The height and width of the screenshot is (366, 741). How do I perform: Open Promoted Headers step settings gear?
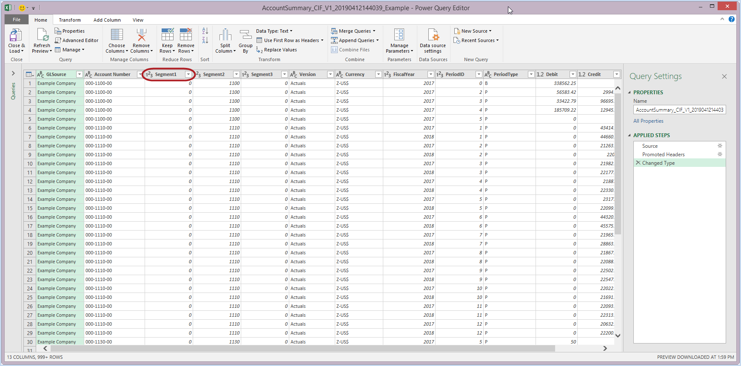pyautogui.click(x=720, y=154)
